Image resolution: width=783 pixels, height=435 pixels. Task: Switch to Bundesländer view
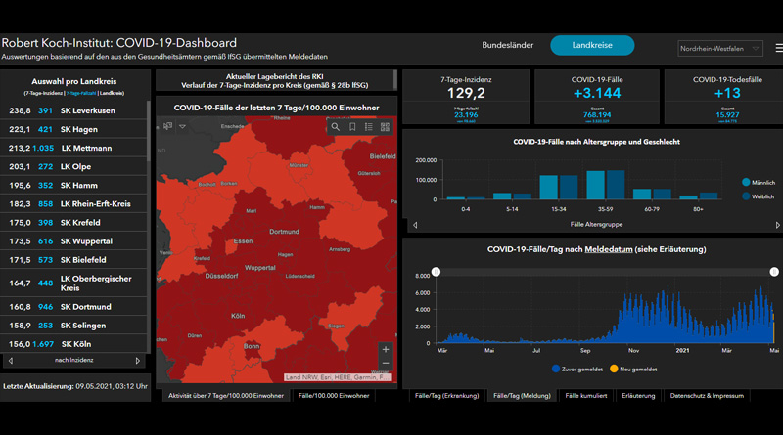[507, 45]
